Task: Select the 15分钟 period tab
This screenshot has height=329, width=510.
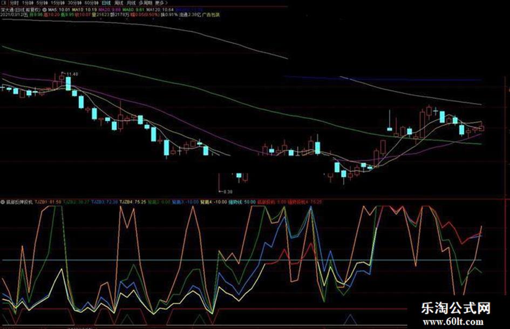Action: point(58,3)
